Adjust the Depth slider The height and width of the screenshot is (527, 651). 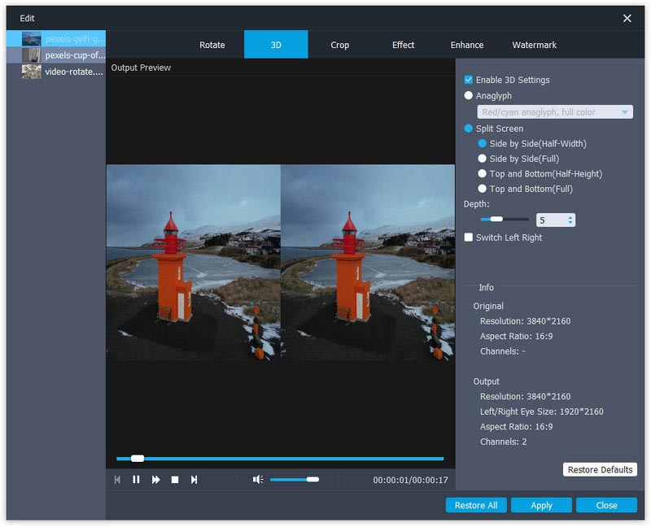[496, 220]
